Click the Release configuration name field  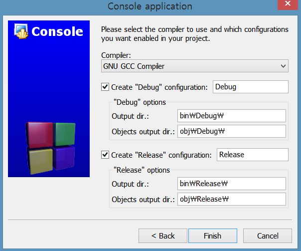click(x=253, y=155)
